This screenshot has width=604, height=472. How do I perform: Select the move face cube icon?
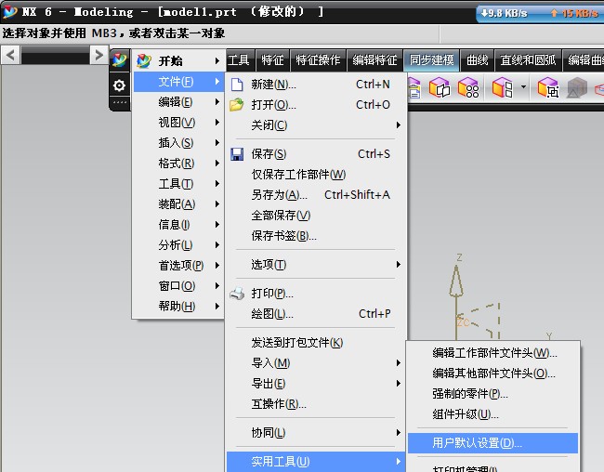[440, 87]
